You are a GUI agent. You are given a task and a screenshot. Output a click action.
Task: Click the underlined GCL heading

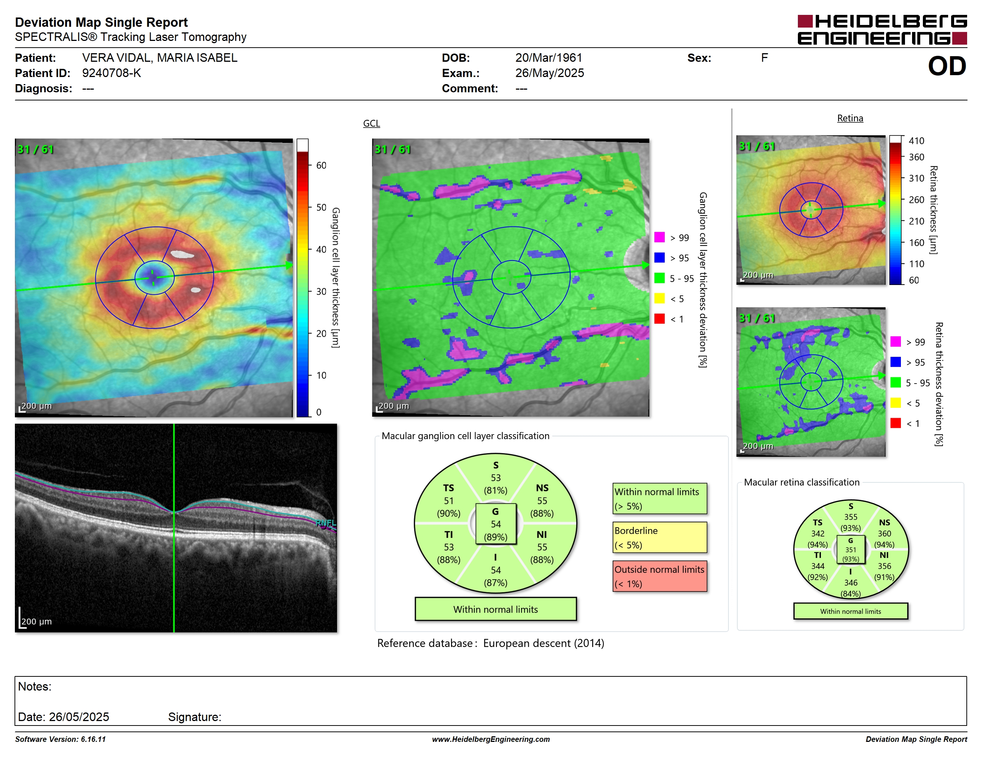(x=371, y=123)
